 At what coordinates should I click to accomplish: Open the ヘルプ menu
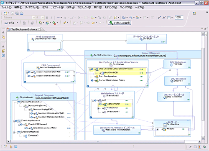tap(140, 7)
